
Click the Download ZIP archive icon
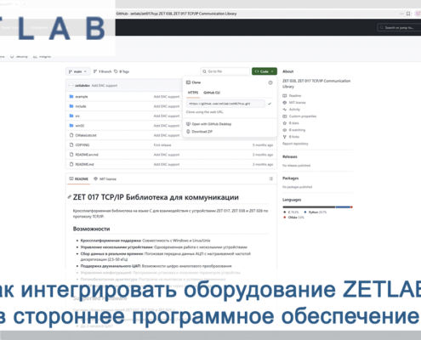(188, 132)
